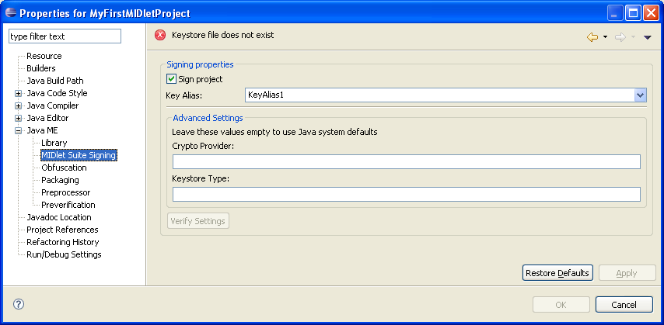The width and height of the screenshot is (664, 325).
Task: Open Run/Debug Settings page
Action: [64, 254]
